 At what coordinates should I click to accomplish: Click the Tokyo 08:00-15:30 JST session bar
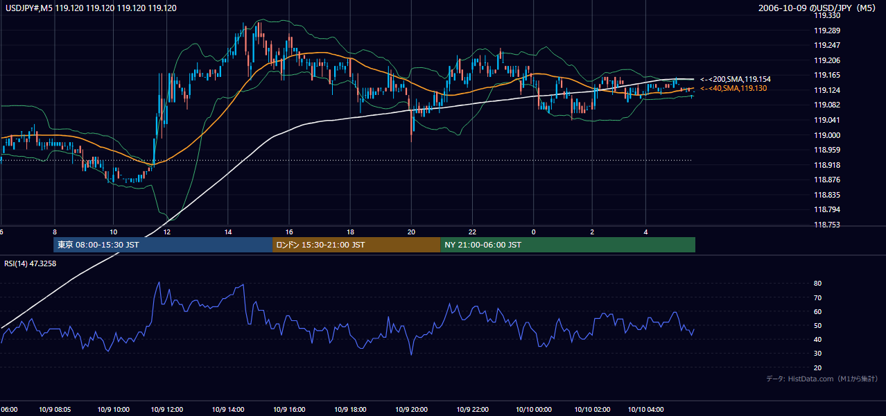(x=163, y=245)
